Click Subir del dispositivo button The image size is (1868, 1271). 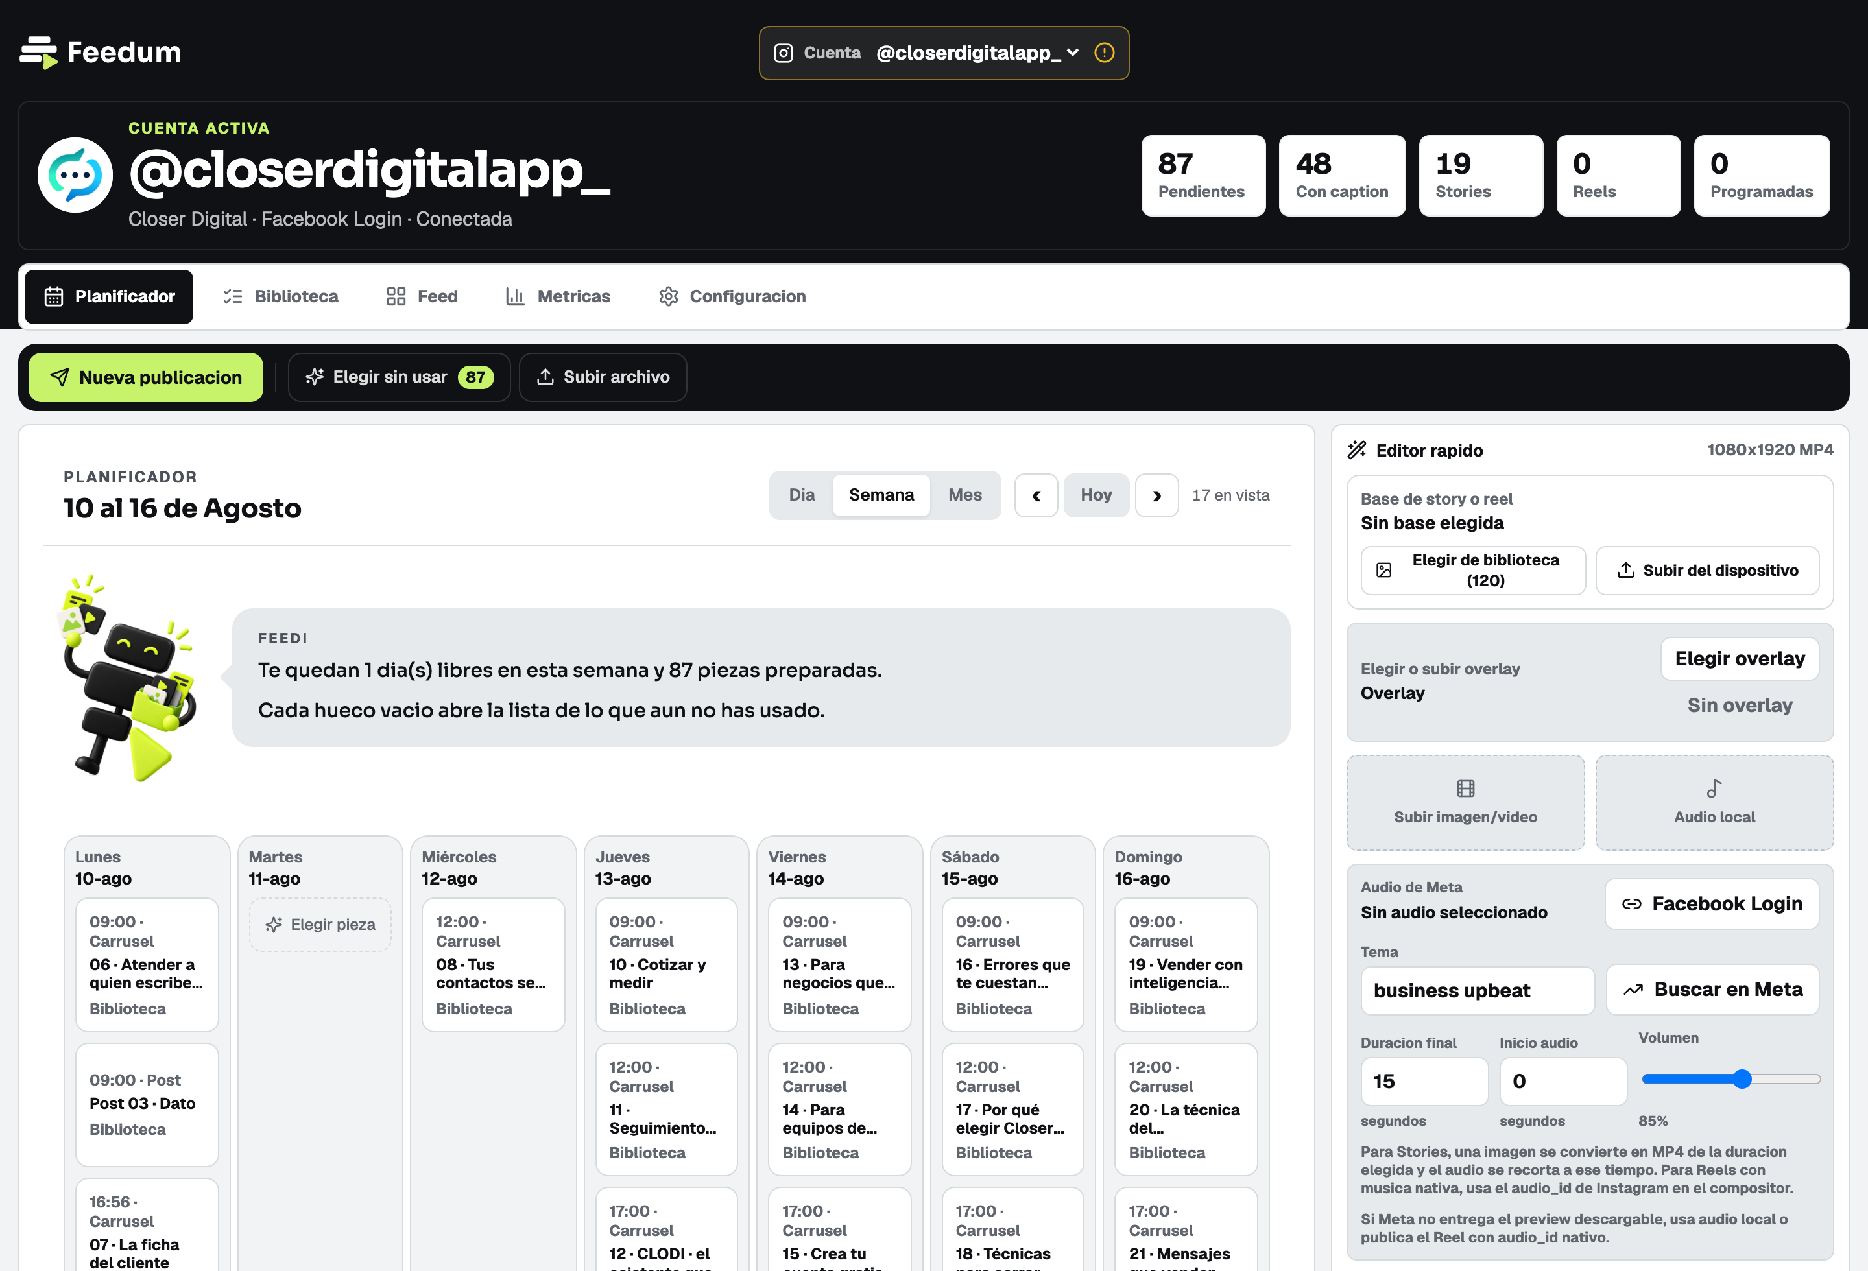click(1707, 571)
